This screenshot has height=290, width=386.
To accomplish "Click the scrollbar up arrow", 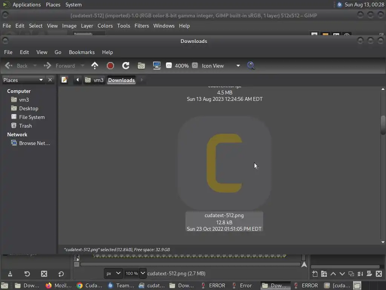I will tap(383, 89).
